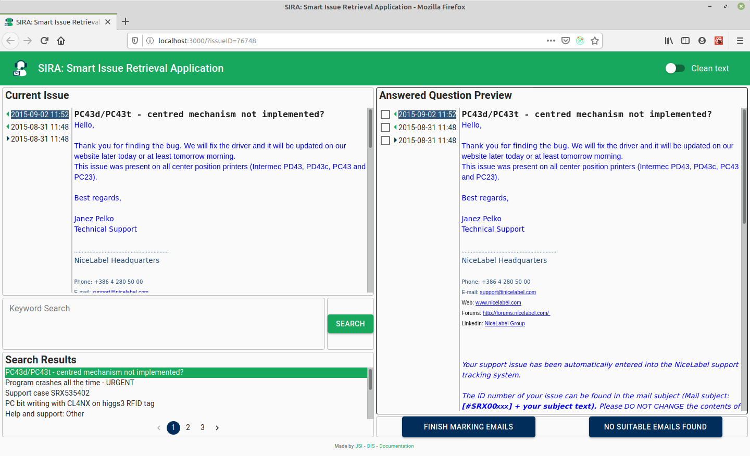The height and width of the screenshot is (456, 750).
Task: Go to results page 2
Action: 188,427
